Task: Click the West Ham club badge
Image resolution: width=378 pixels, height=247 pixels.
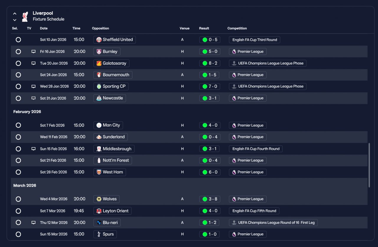Action: click(x=99, y=172)
